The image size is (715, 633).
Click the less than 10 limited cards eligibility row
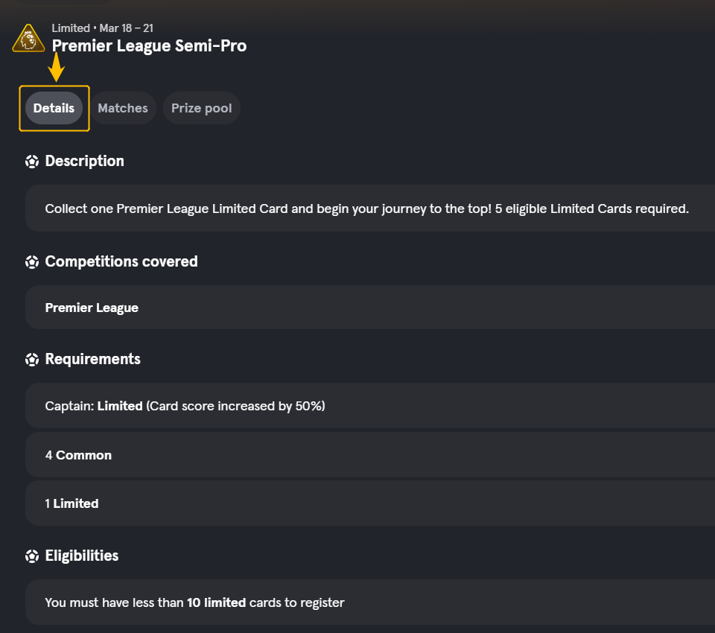(x=370, y=602)
